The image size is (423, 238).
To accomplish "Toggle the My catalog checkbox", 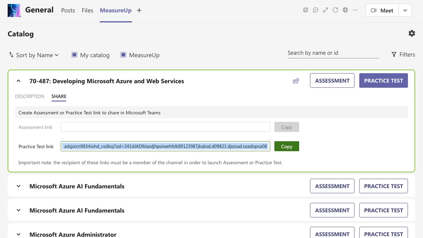I will click(74, 55).
